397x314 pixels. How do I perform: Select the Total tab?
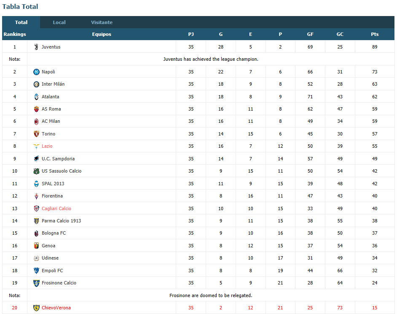coord(21,22)
